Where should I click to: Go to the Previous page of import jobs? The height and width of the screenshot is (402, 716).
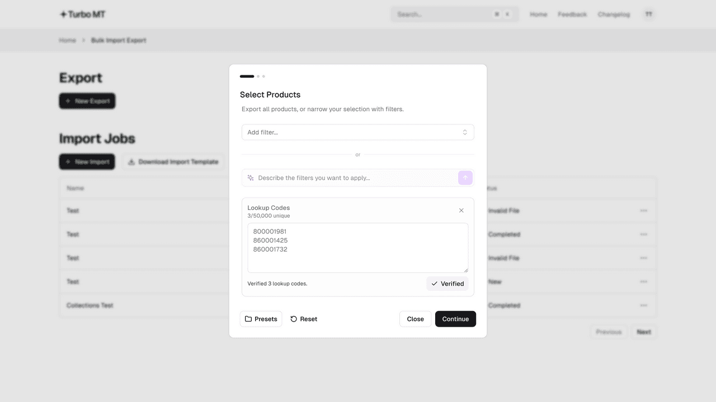pyautogui.click(x=609, y=332)
